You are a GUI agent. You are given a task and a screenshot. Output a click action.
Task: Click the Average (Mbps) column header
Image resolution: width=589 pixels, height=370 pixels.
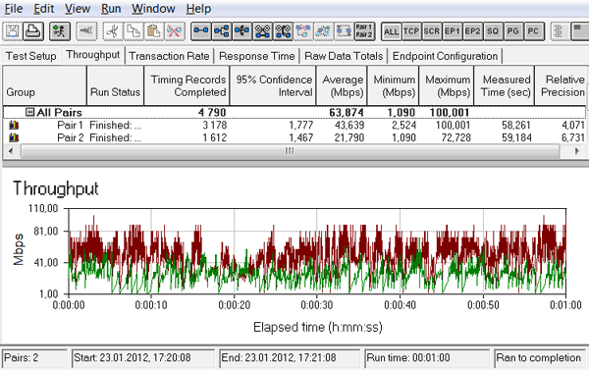point(342,85)
